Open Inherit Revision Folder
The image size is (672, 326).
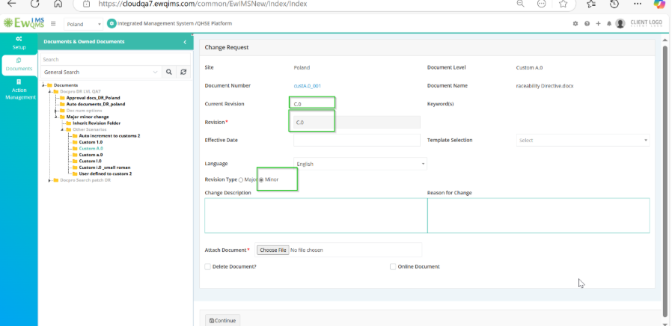[97, 123]
